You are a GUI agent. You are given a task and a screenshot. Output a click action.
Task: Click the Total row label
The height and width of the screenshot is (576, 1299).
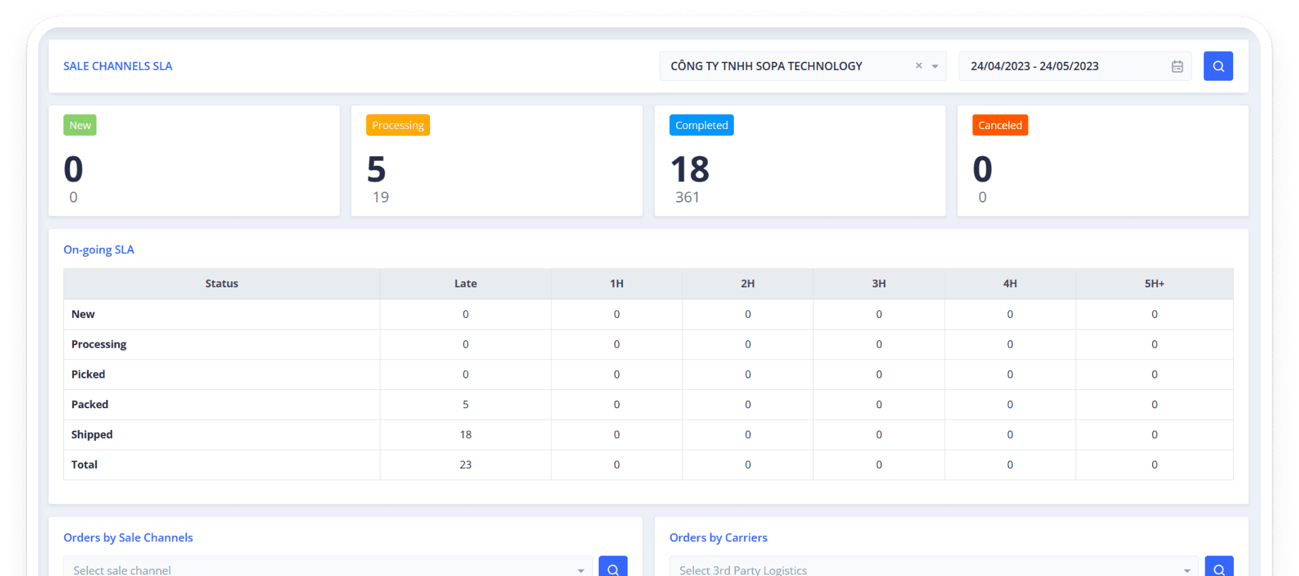pos(84,465)
